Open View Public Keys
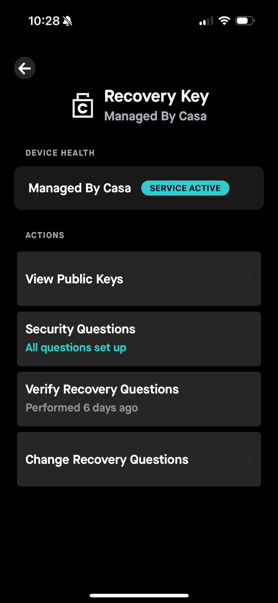 (x=139, y=279)
